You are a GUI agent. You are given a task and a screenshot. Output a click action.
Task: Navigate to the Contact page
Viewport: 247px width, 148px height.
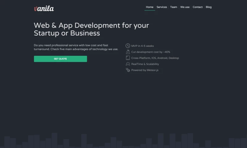[198, 7]
